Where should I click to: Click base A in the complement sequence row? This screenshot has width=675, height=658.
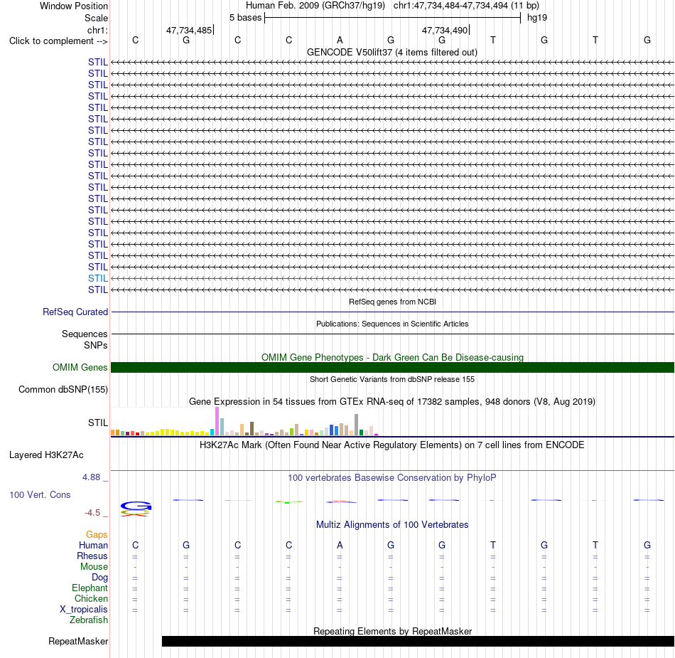340,40
